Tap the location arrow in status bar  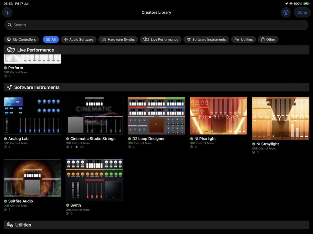click(286, 4)
